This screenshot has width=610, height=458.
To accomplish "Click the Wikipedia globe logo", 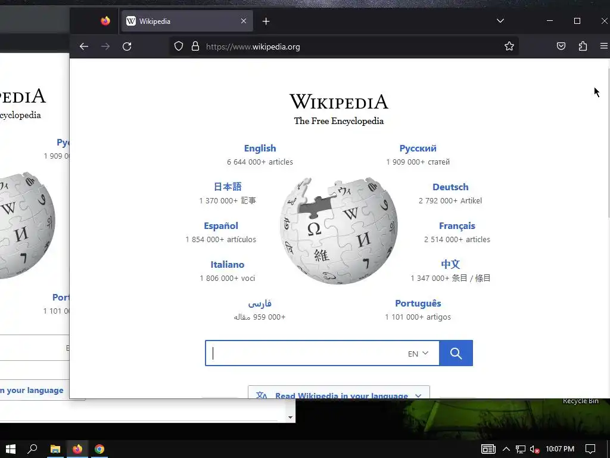I will pyautogui.click(x=339, y=231).
